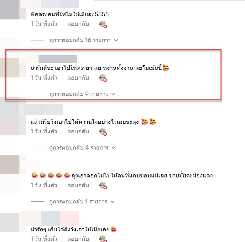The width and height of the screenshot is (245, 242).
Task: Click laughing emojis before 'ลุงเอาดอกไม้' text
Action: [51, 176]
